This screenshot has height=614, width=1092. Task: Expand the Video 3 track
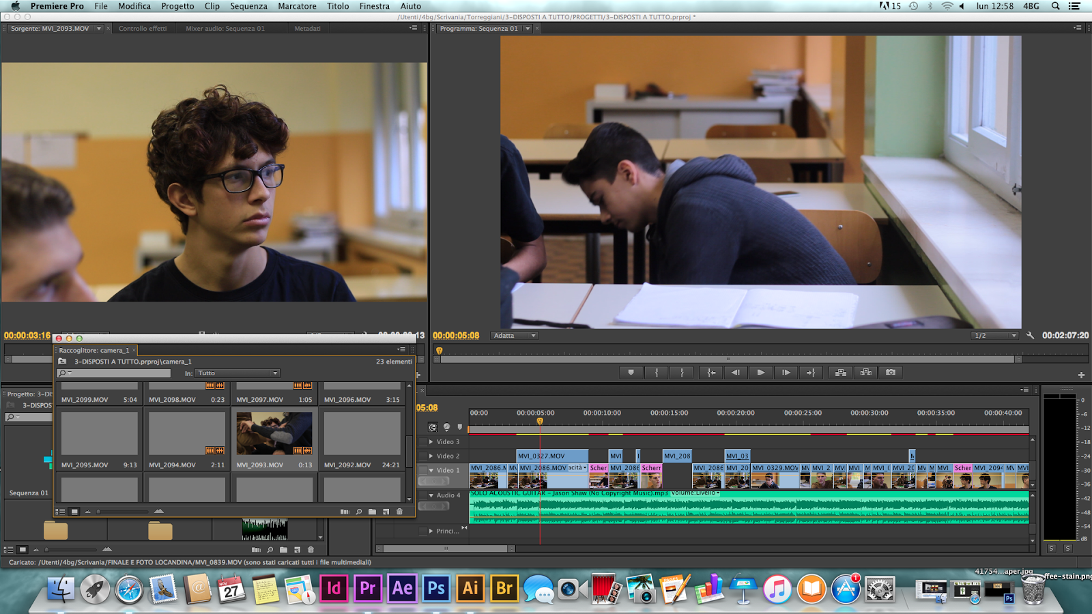tap(431, 442)
